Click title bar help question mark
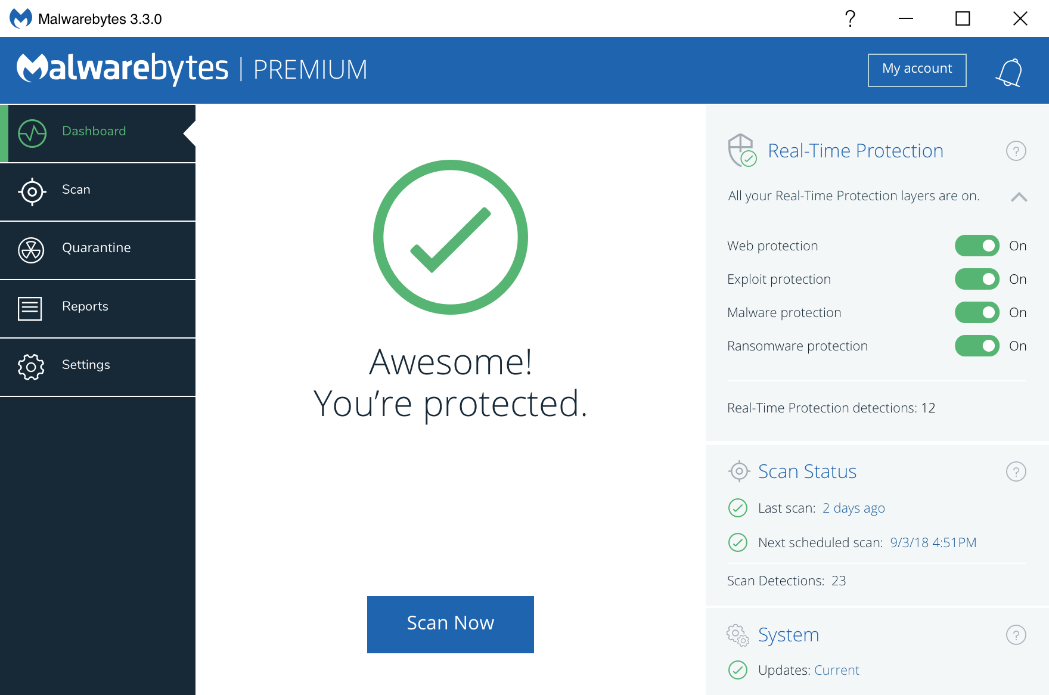This screenshot has width=1049, height=695. tap(851, 18)
